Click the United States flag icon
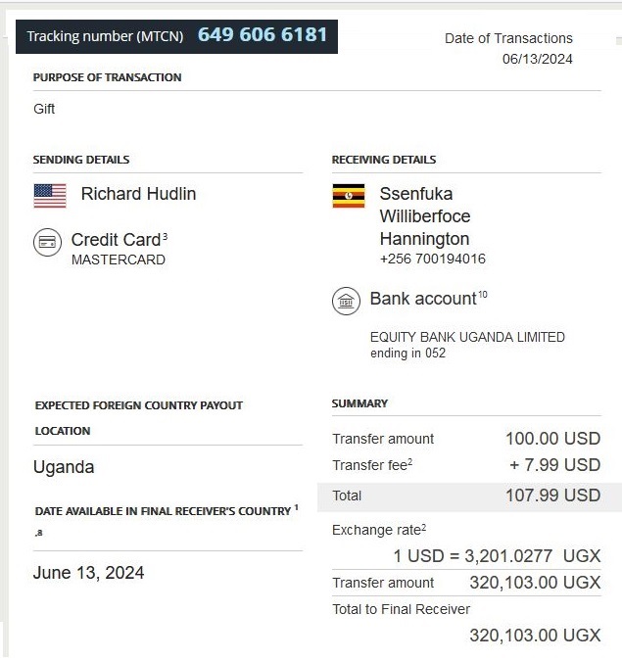 [x=50, y=195]
